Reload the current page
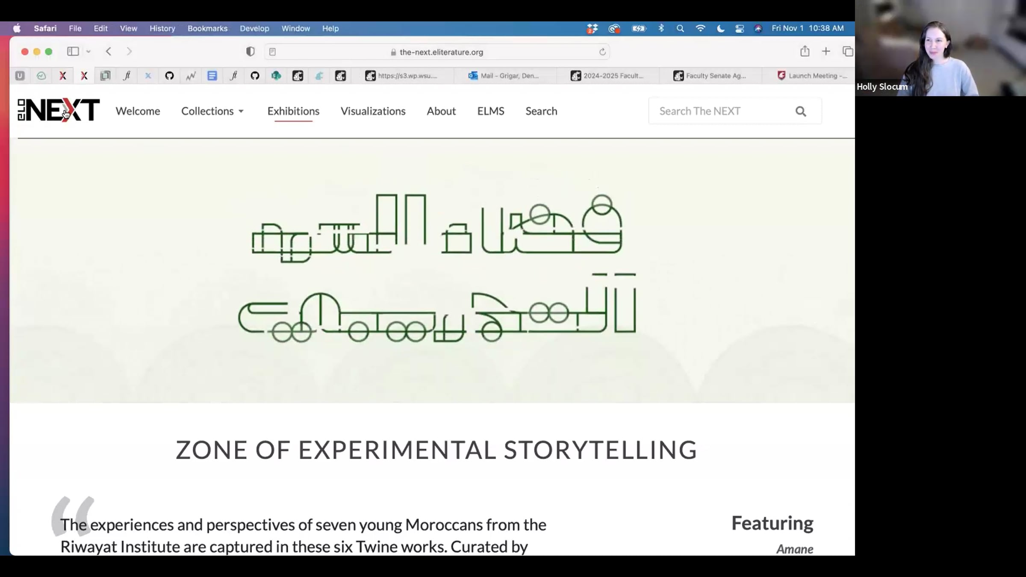Viewport: 1026px width, 577px height. pos(602,52)
